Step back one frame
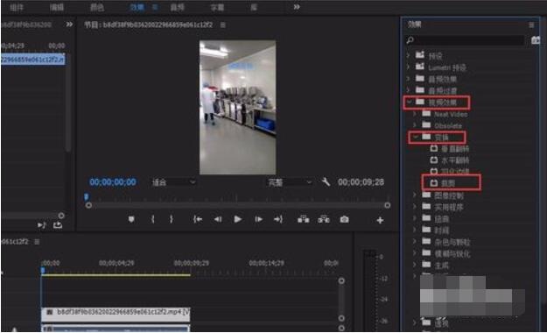The width and height of the screenshot is (547, 333). [218, 219]
